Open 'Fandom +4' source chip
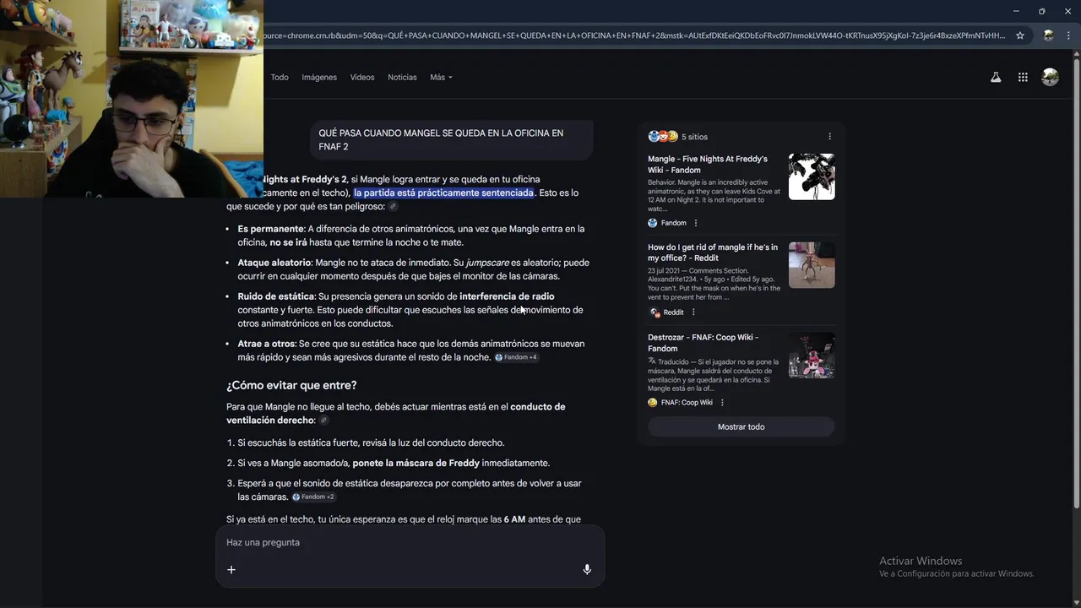Viewport: 1081px width, 608px height. tap(516, 357)
